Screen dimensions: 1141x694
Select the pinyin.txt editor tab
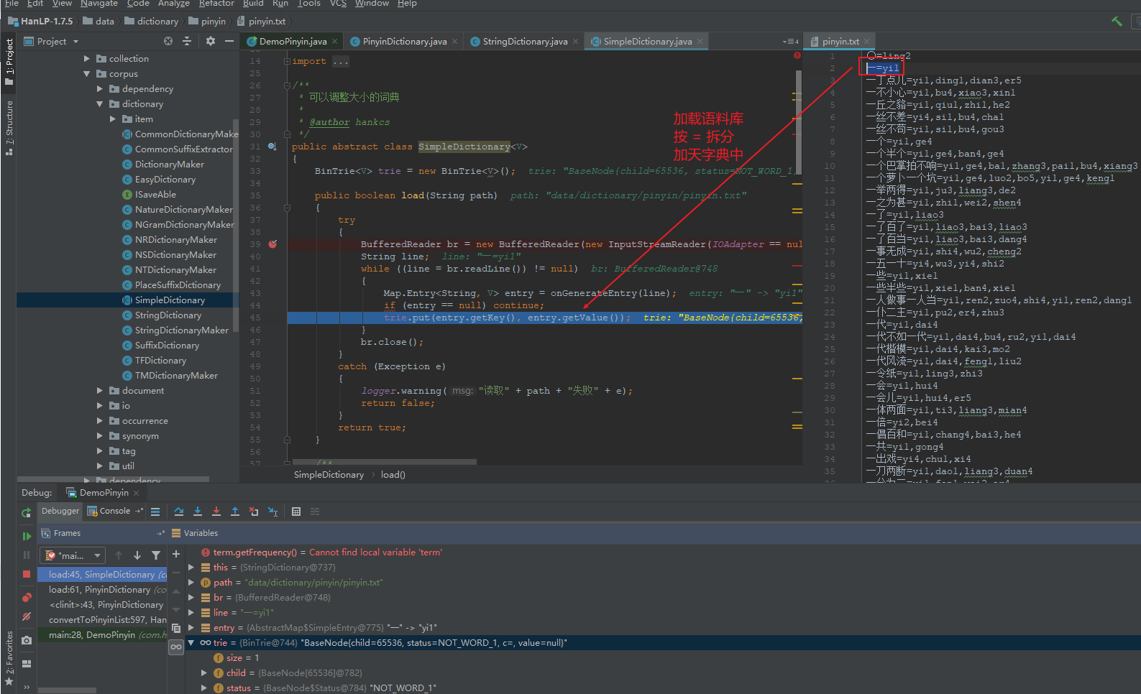[840, 42]
